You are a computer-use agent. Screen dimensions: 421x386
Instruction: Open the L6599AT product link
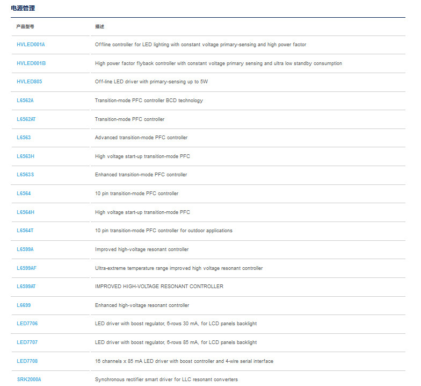[26, 287]
